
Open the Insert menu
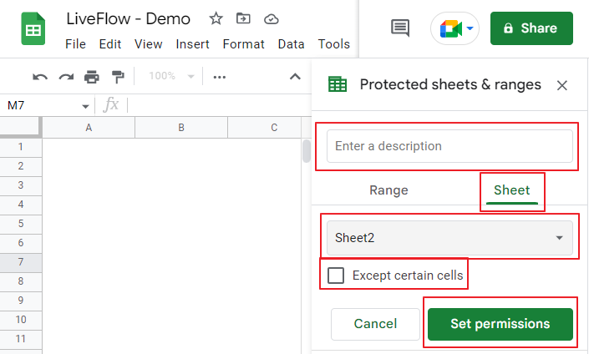(192, 44)
